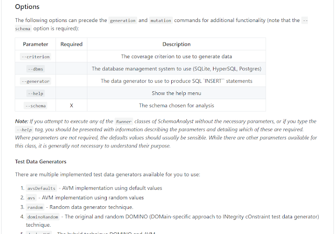Click the 'Show the help menu' description
Viewport: 335px width, 234px height.
pos(176,93)
